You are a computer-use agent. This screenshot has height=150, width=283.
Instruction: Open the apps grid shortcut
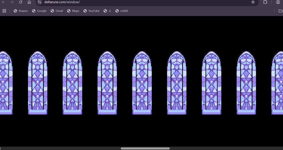pyautogui.click(x=4, y=11)
